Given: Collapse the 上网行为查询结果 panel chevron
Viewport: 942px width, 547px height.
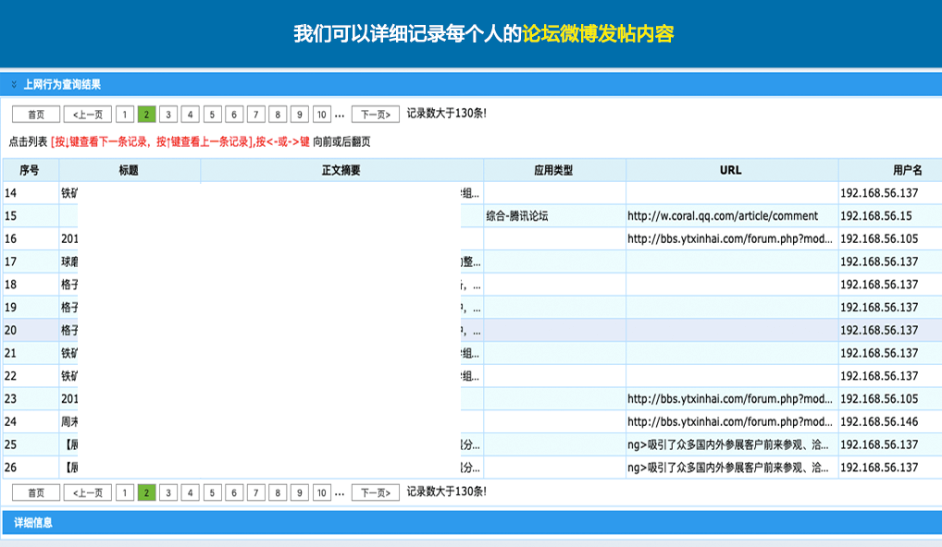Looking at the screenshot, I should [x=14, y=85].
